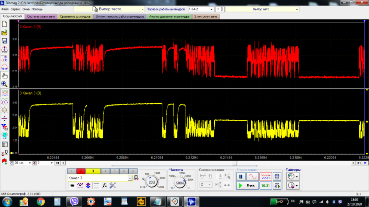Create a new document with blank page icon
Screen dimensions: 369x207
4,24
